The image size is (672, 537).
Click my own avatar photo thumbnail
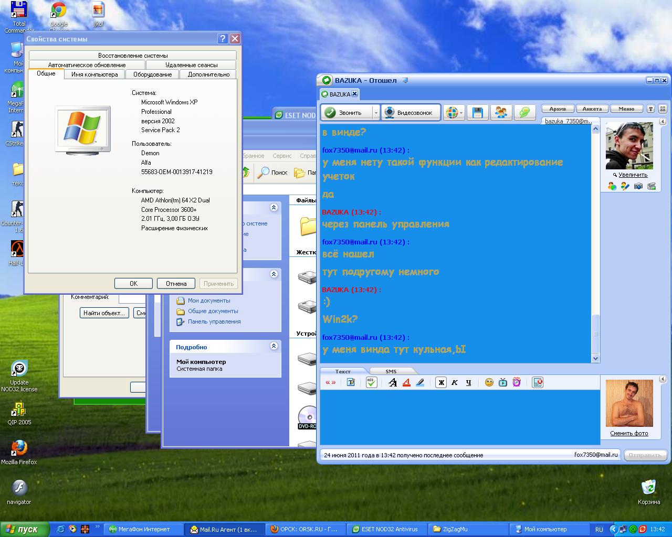click(629, 403)
